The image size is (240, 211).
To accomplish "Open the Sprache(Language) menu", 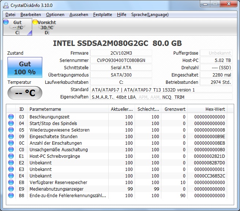I will (150, 15).
